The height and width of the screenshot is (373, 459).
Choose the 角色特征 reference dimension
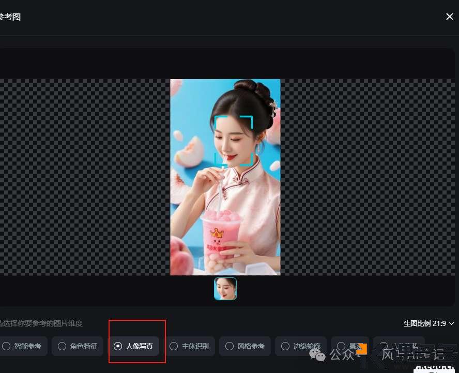78,346
